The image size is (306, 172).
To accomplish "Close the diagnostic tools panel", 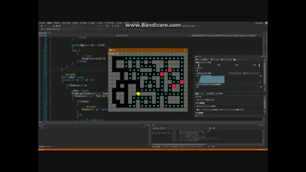I will (265, 57).
